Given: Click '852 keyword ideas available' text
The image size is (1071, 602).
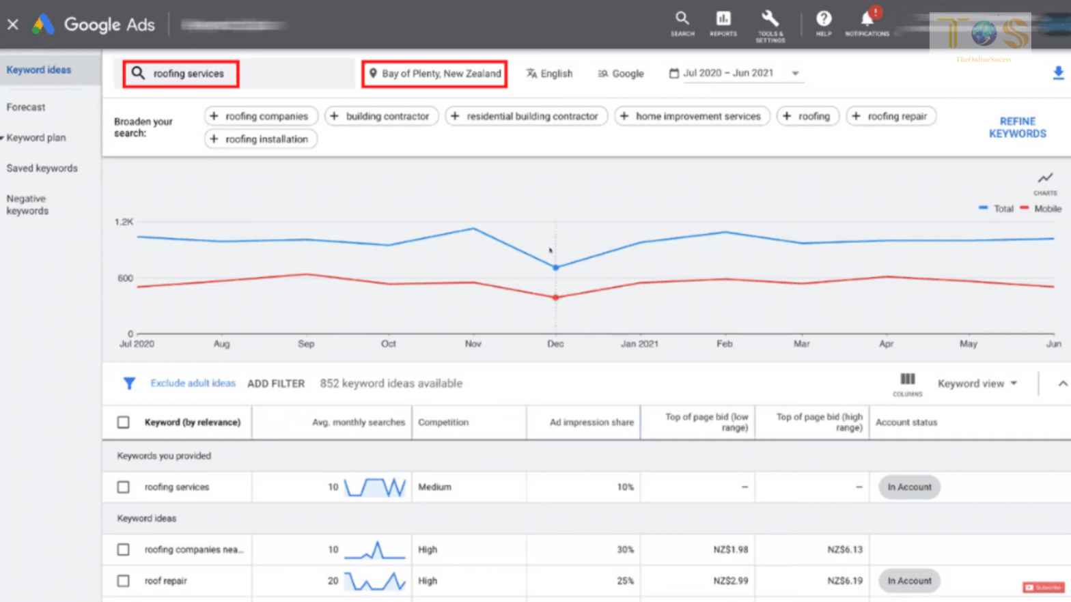Looking at the screenshot, I should coord(391,384).
